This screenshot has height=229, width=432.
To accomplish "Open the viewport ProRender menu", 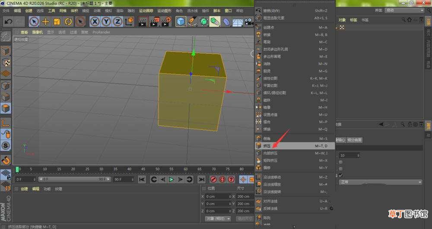I will click(101, 32).
